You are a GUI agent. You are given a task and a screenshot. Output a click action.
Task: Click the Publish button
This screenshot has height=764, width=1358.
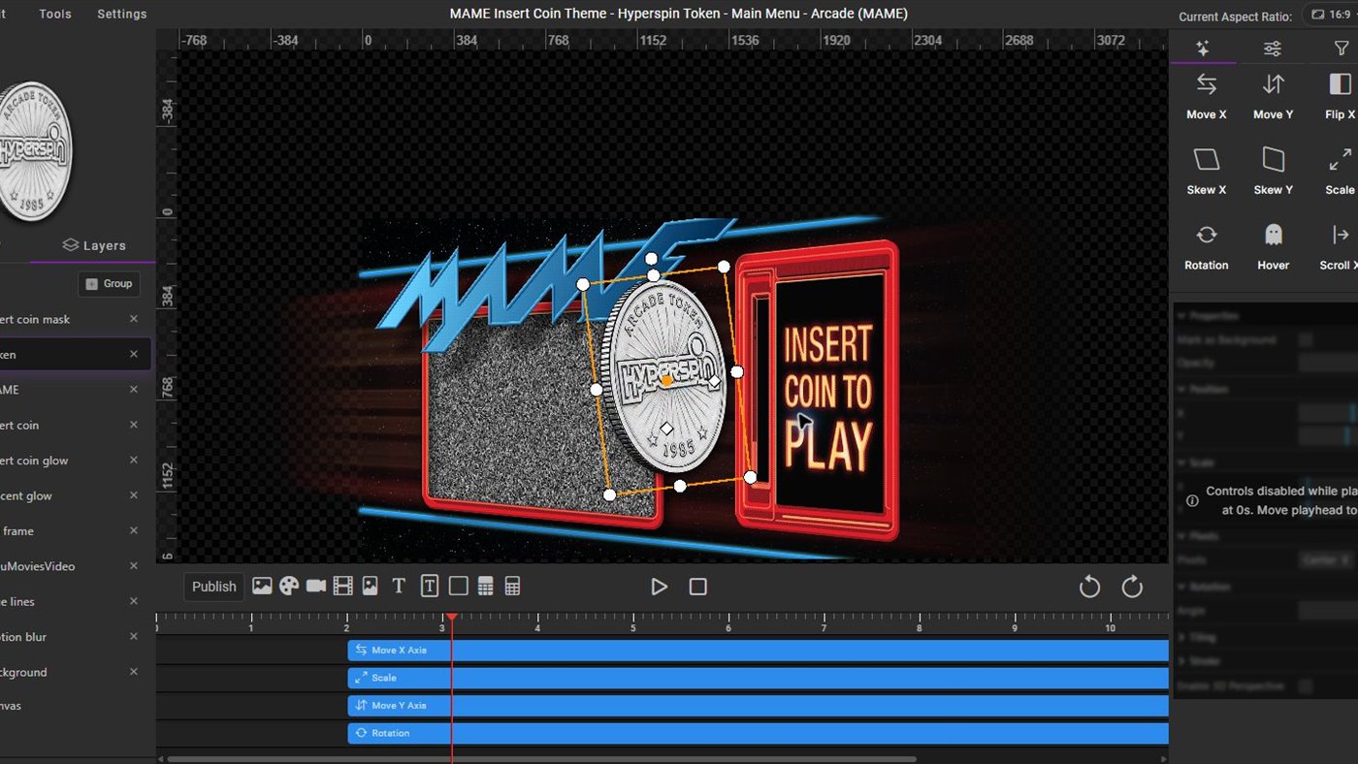pyautogui.click(x=213, y=587)
